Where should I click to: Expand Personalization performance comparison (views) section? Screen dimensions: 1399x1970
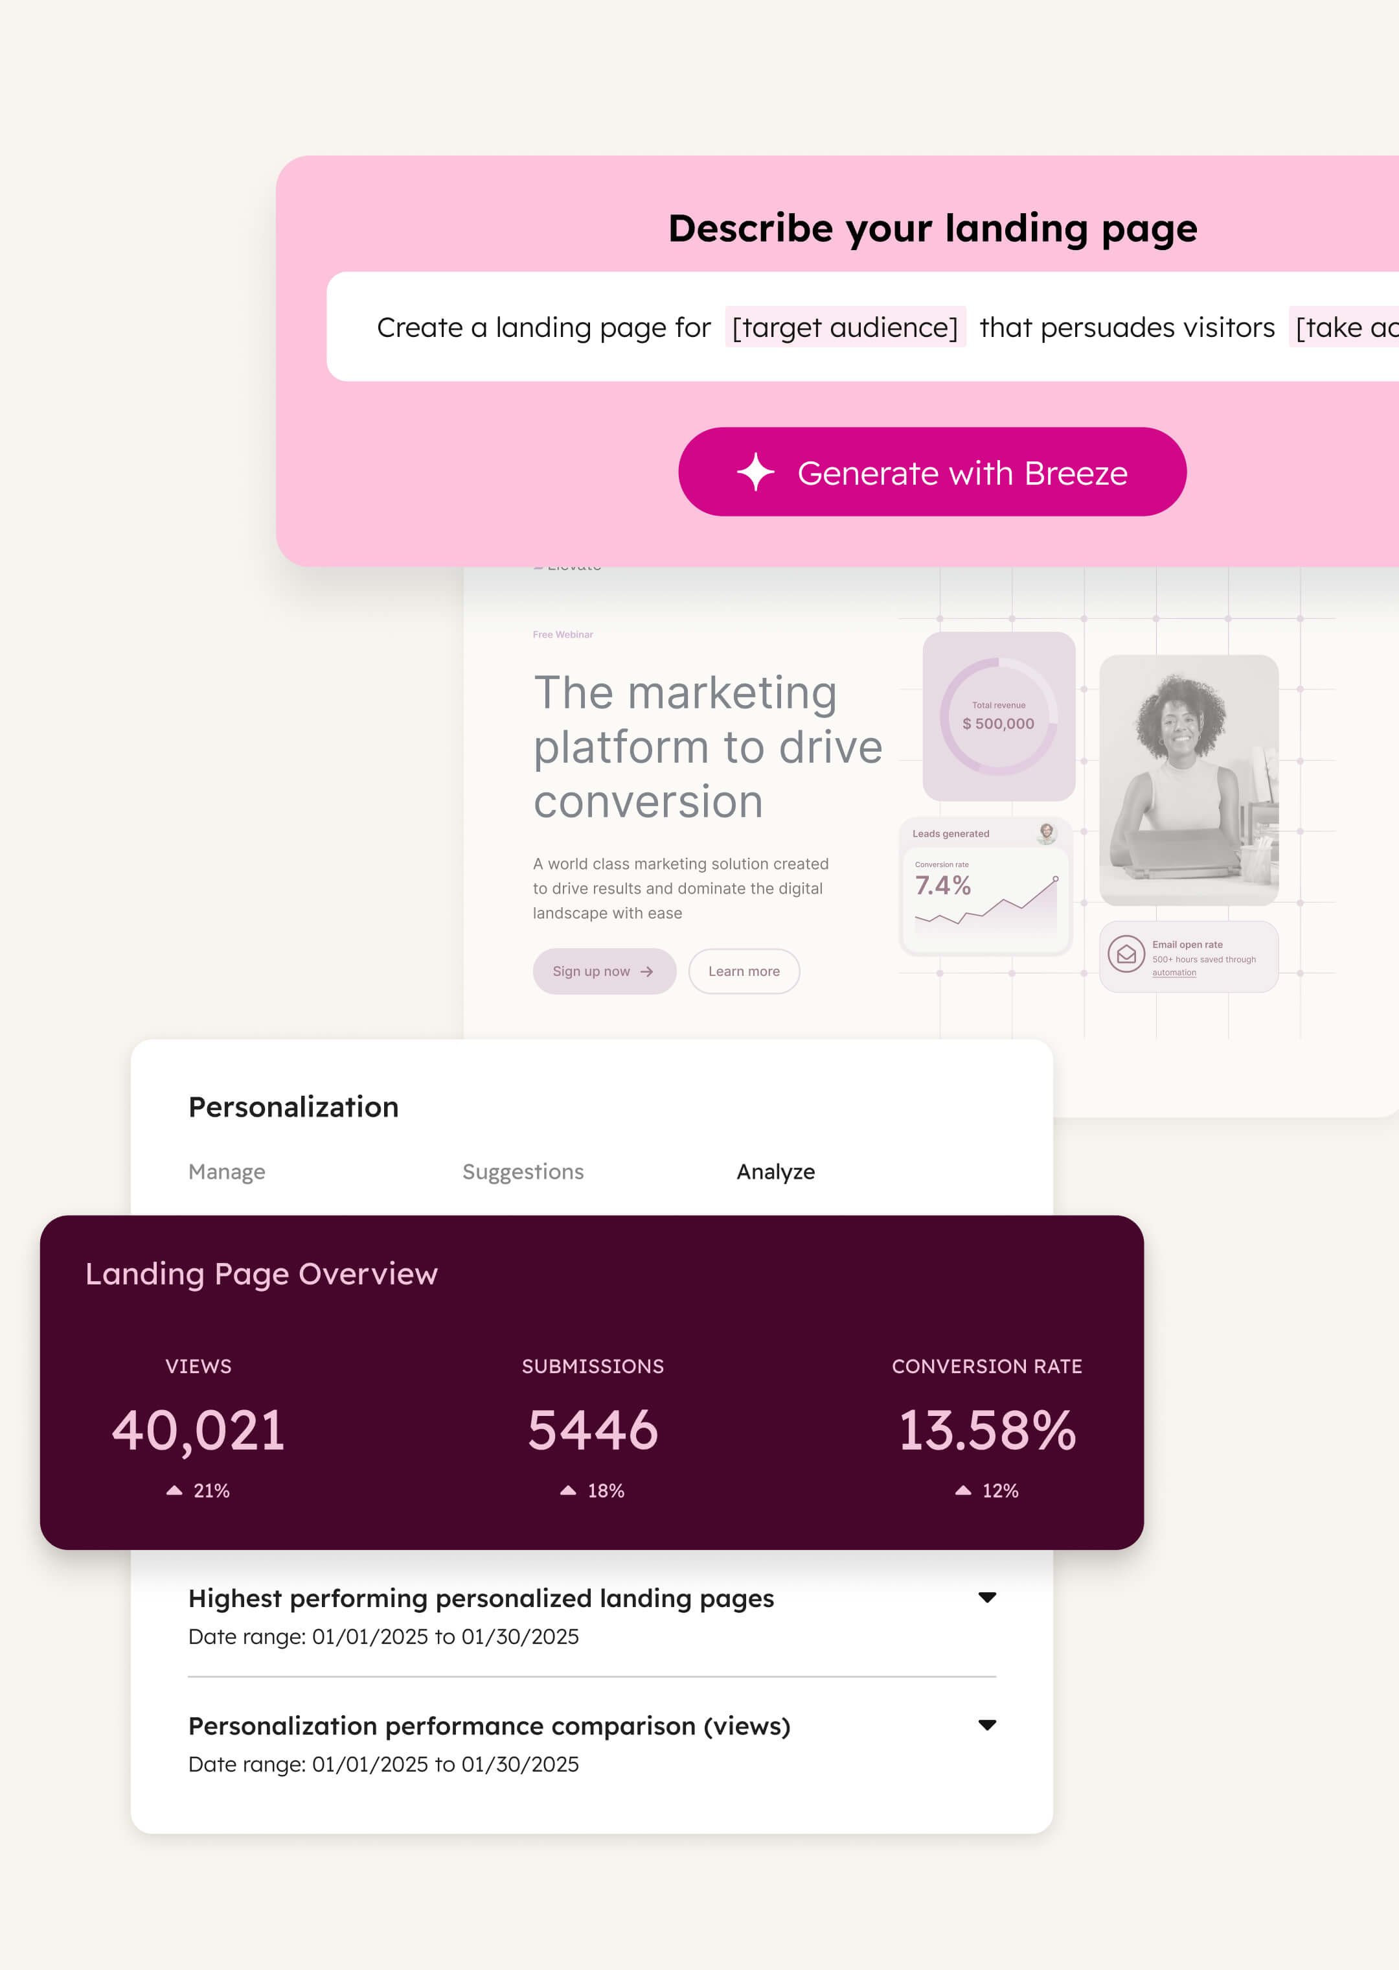pyautogui.click(x=987, y=1724)
